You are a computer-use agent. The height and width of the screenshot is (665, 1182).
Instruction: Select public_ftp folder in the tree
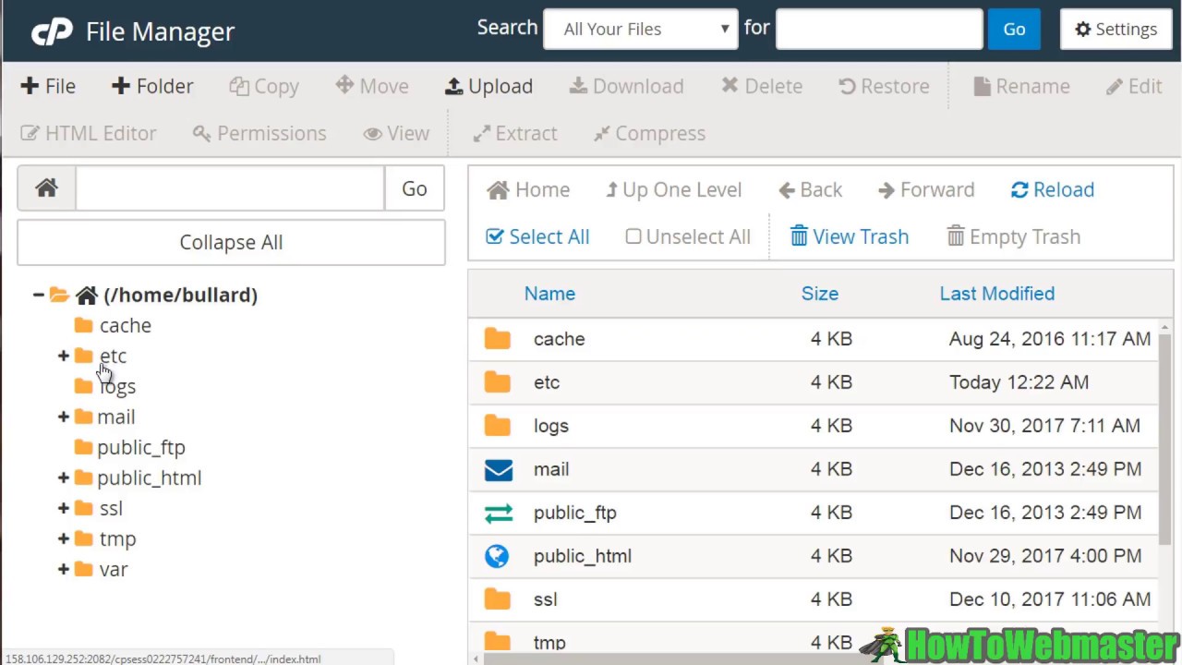141,447
